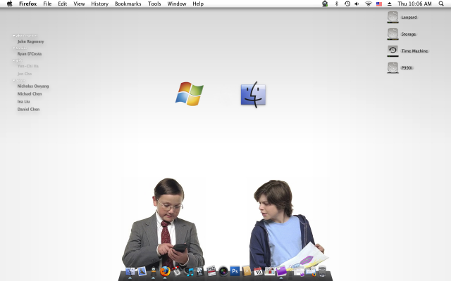Open the Bookmarks menu
The width and height of the screenshot is (451, 281).
tap(128, 4)
